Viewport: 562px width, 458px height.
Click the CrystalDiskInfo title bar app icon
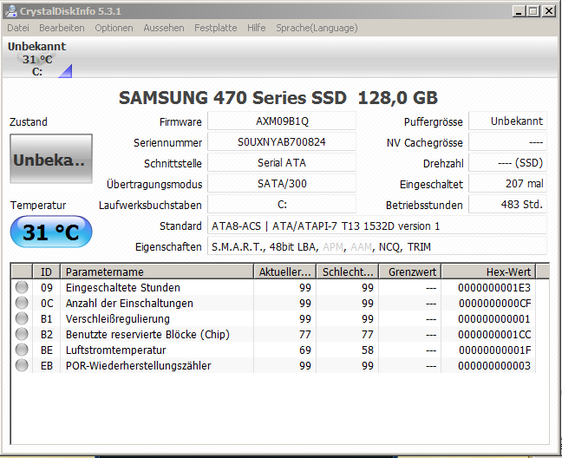(11, 11)
